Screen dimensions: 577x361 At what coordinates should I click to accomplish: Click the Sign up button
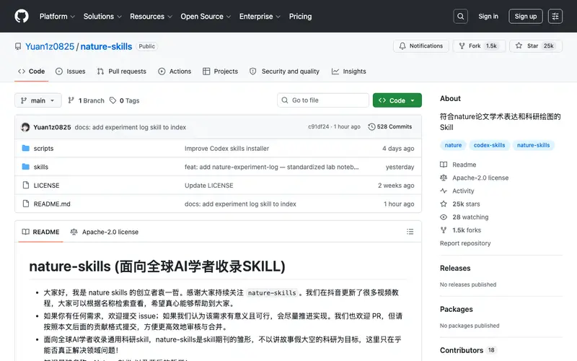pos(526,16)
